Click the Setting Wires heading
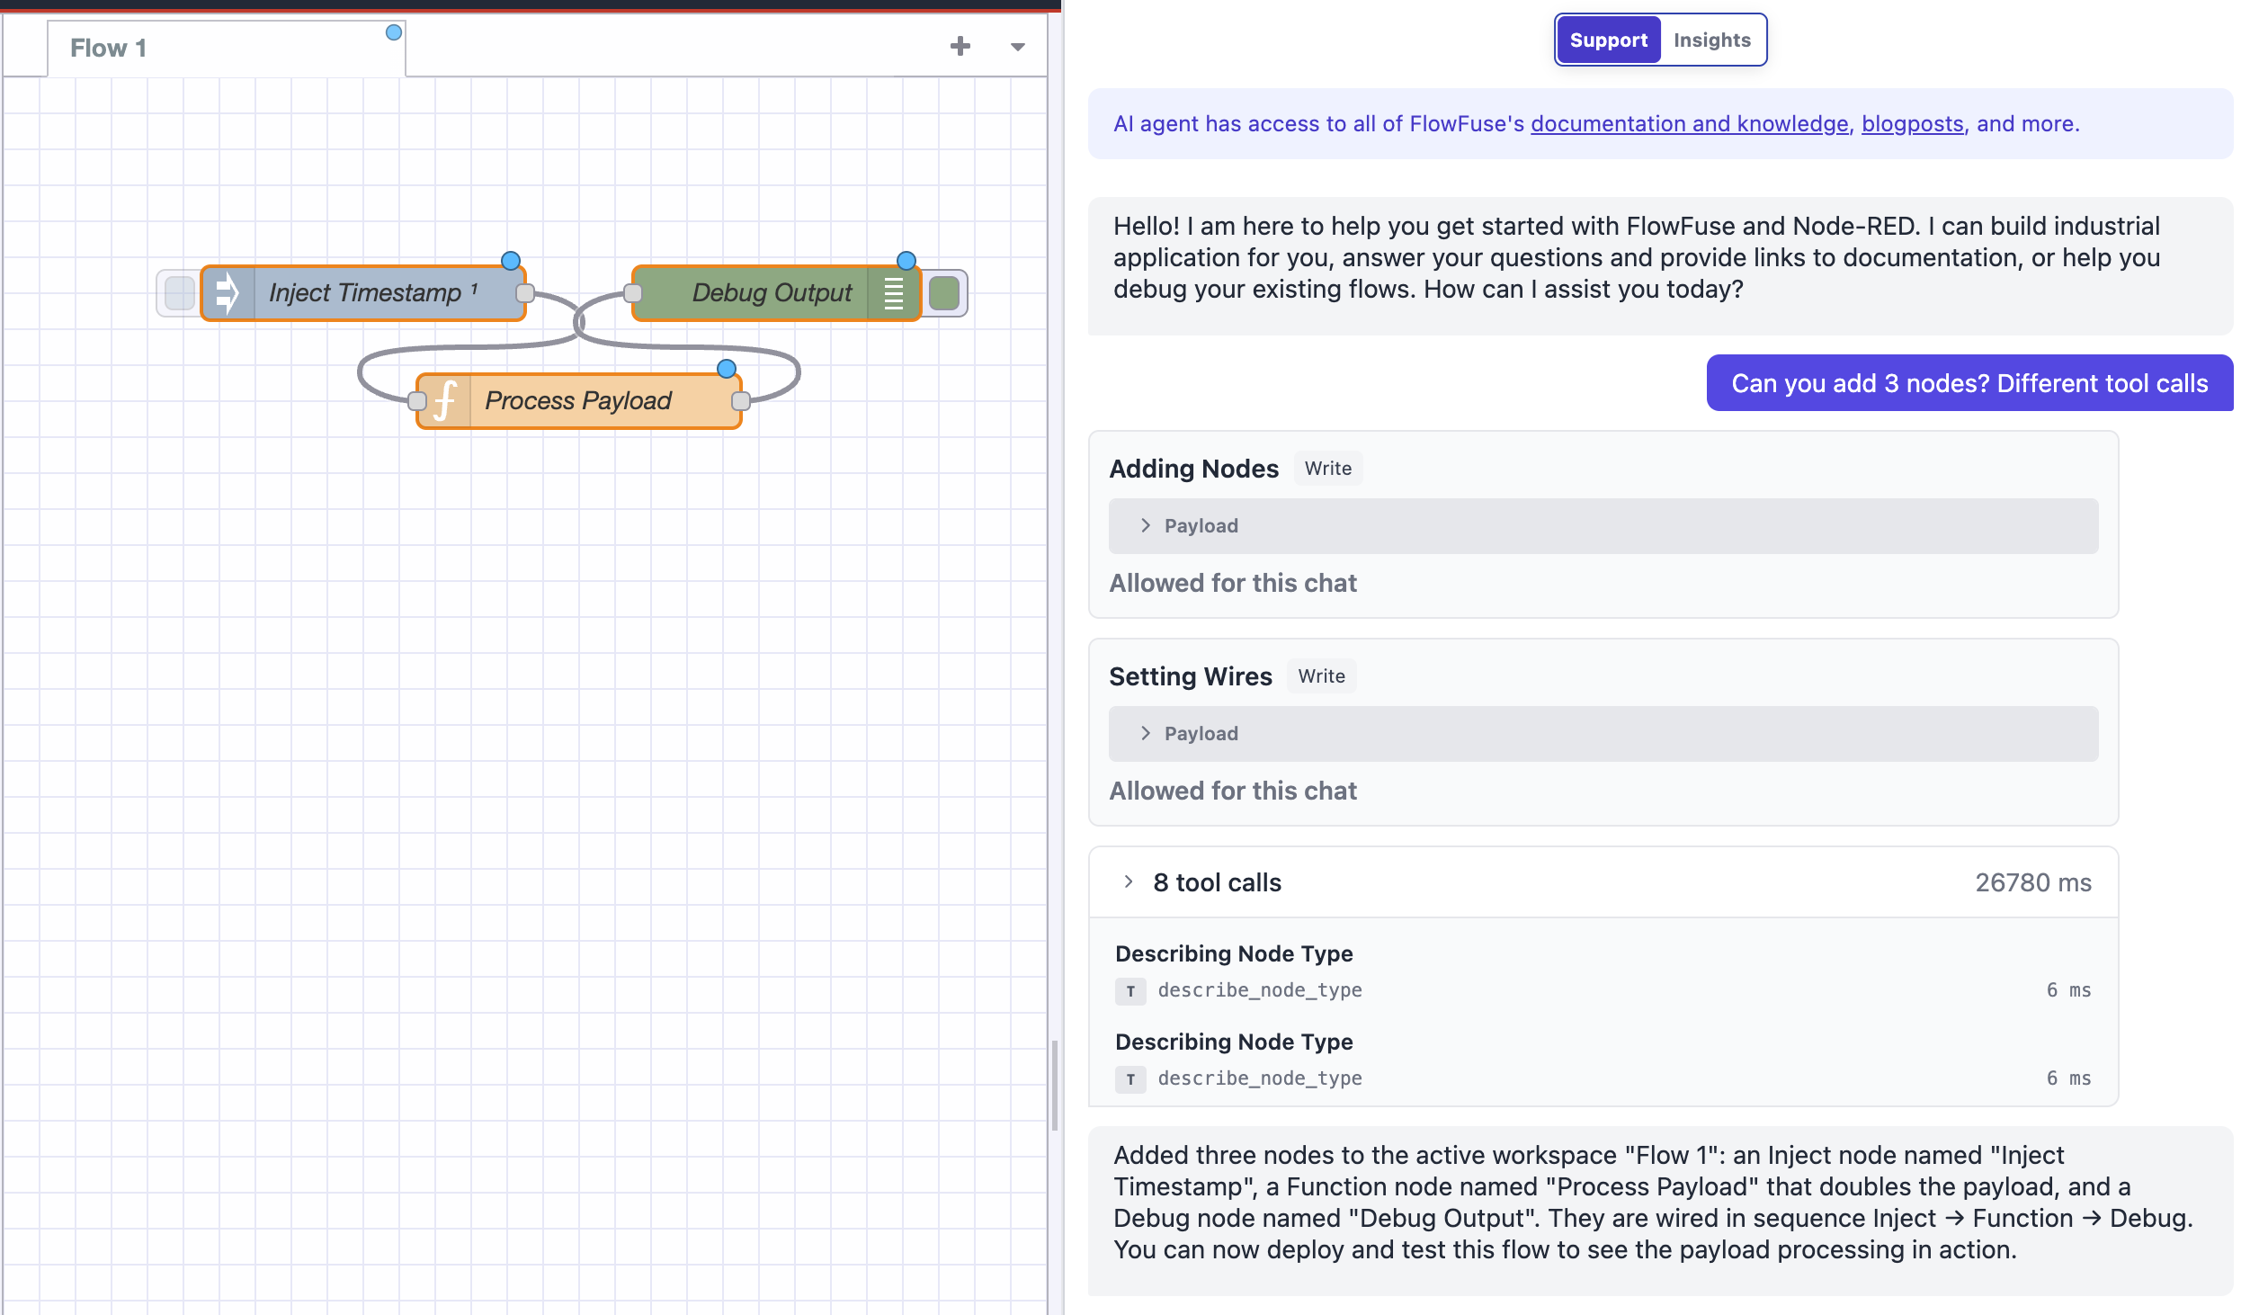 pyautogui.click(x=1191, y=676)
